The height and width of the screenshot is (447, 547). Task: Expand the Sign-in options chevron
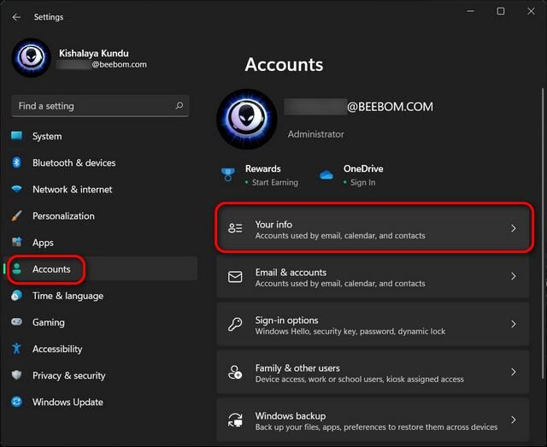(513, 324)
